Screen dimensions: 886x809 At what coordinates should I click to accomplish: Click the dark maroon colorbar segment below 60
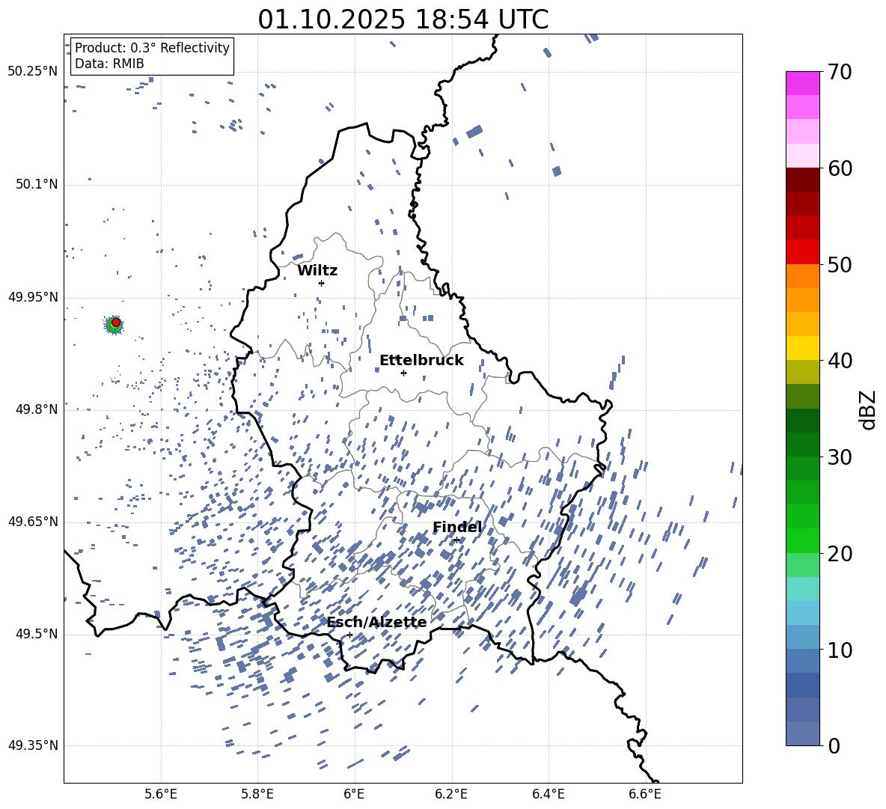802,180
